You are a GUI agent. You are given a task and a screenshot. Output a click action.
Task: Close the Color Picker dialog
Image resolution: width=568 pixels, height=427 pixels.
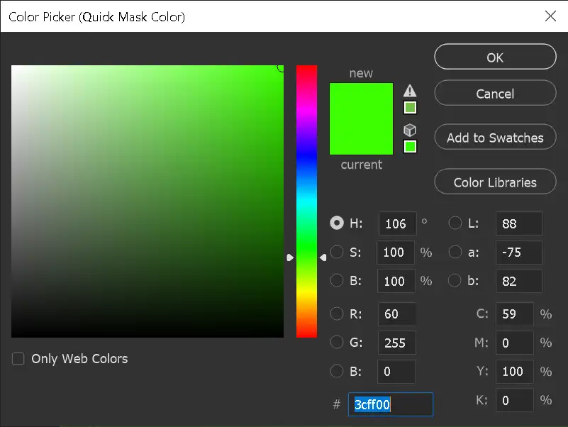pos(551,16)
